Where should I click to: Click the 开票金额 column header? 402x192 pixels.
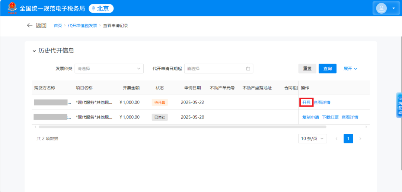131,88
